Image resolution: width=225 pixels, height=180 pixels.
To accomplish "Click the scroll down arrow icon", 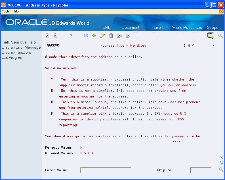I will (221, 163).
